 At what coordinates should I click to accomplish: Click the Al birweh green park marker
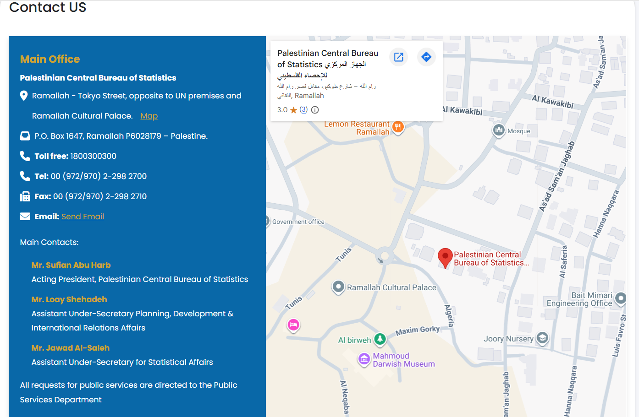tap(380, 339)
